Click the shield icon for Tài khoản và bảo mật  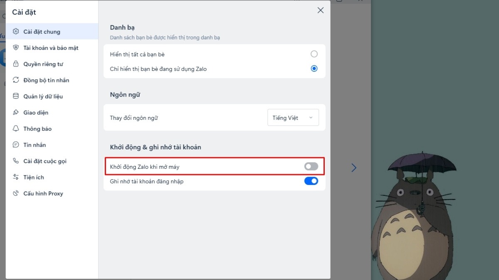16,48
